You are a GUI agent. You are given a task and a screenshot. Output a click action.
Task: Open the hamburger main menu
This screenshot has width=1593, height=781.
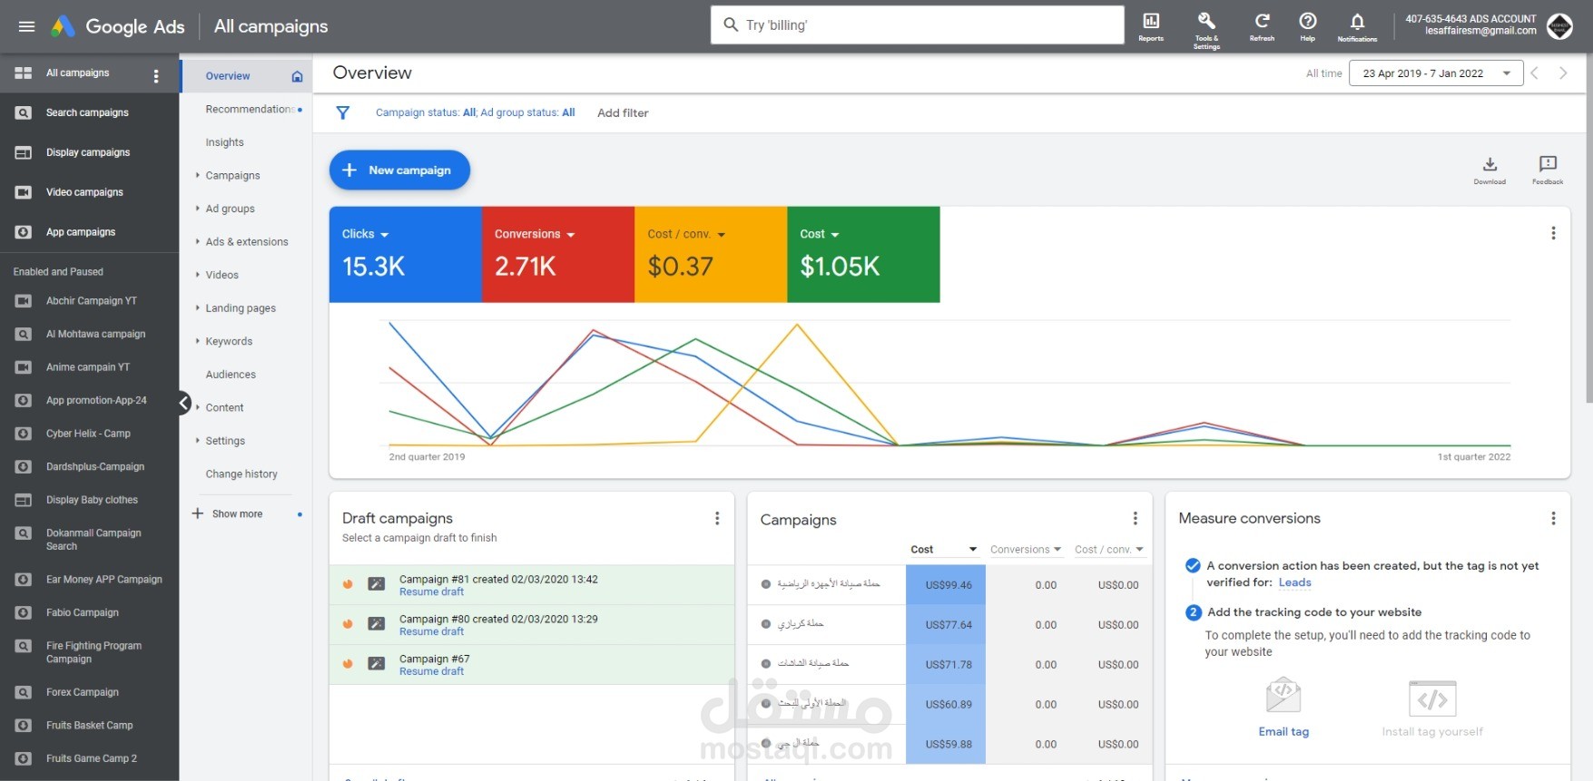[x=26, y=26]
